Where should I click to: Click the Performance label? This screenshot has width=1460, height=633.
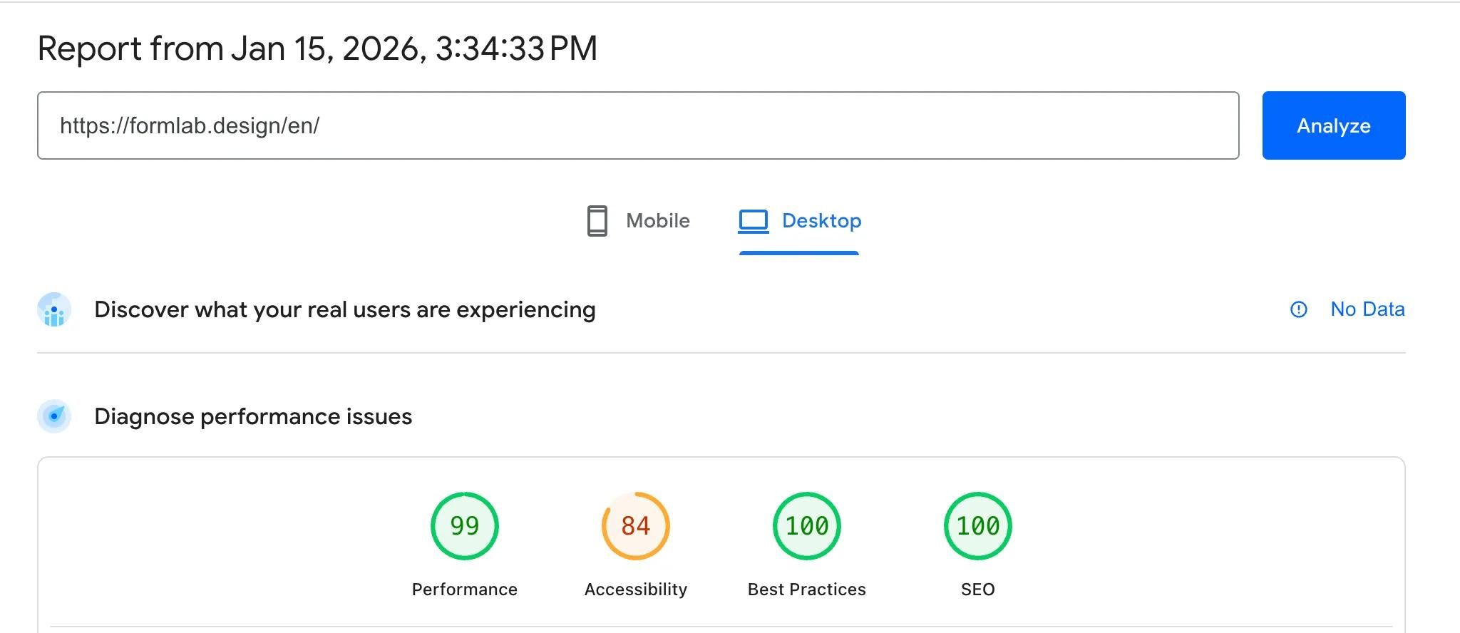[x=465, y=590]
